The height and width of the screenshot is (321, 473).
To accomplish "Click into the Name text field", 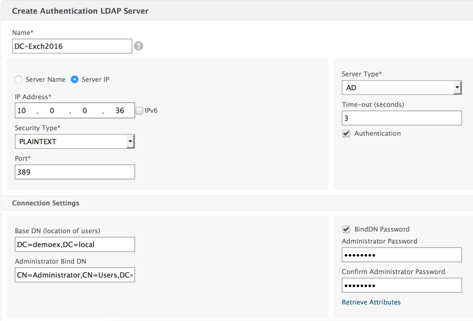I will tap(72, 46).
